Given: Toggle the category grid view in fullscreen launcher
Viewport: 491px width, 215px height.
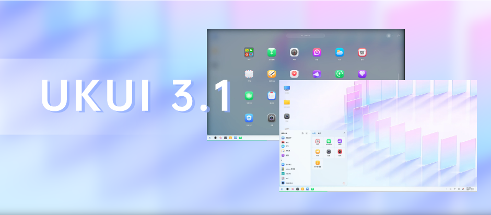Looking at the screenshot, I should pyautogui.click(x=389, y=36).
